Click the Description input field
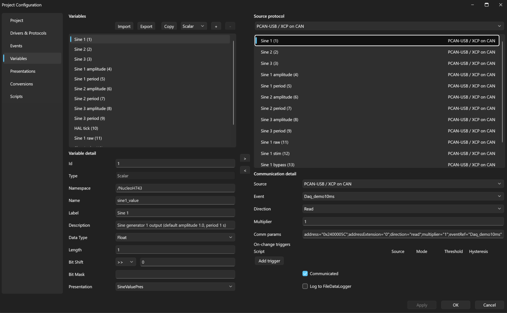This screenshot has height=313, width=507. (x=175, y=225)
